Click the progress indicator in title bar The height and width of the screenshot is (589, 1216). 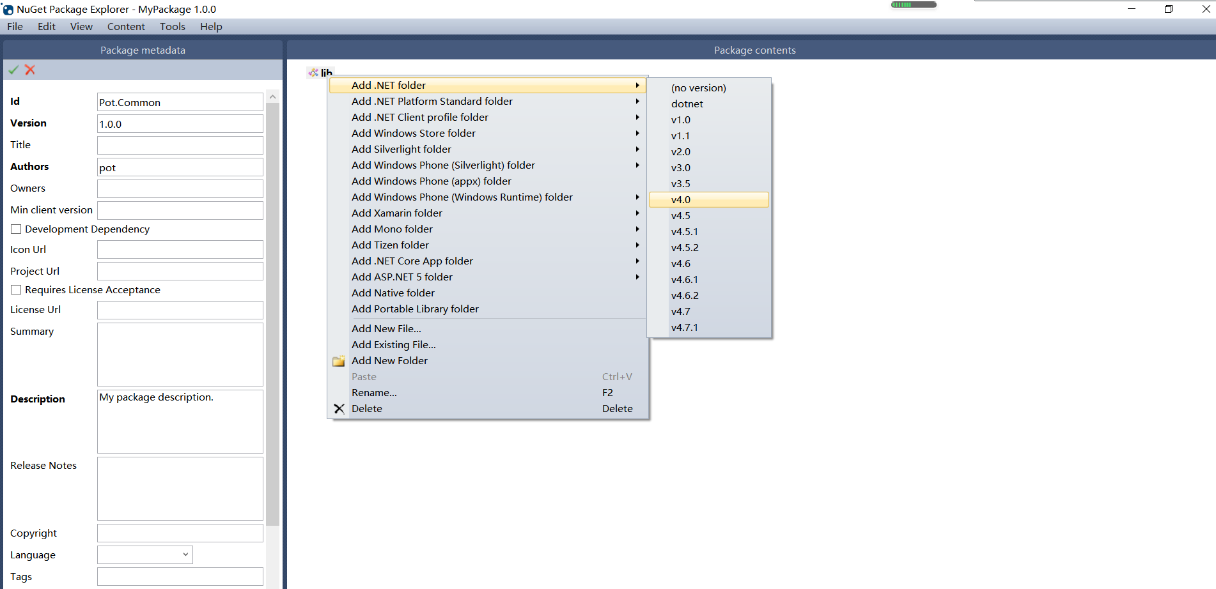tap(914, 4)
